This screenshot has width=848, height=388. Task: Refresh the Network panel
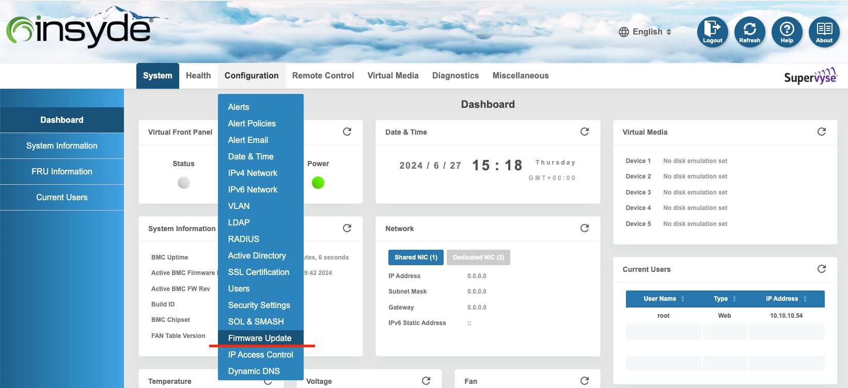pos(584,229)
